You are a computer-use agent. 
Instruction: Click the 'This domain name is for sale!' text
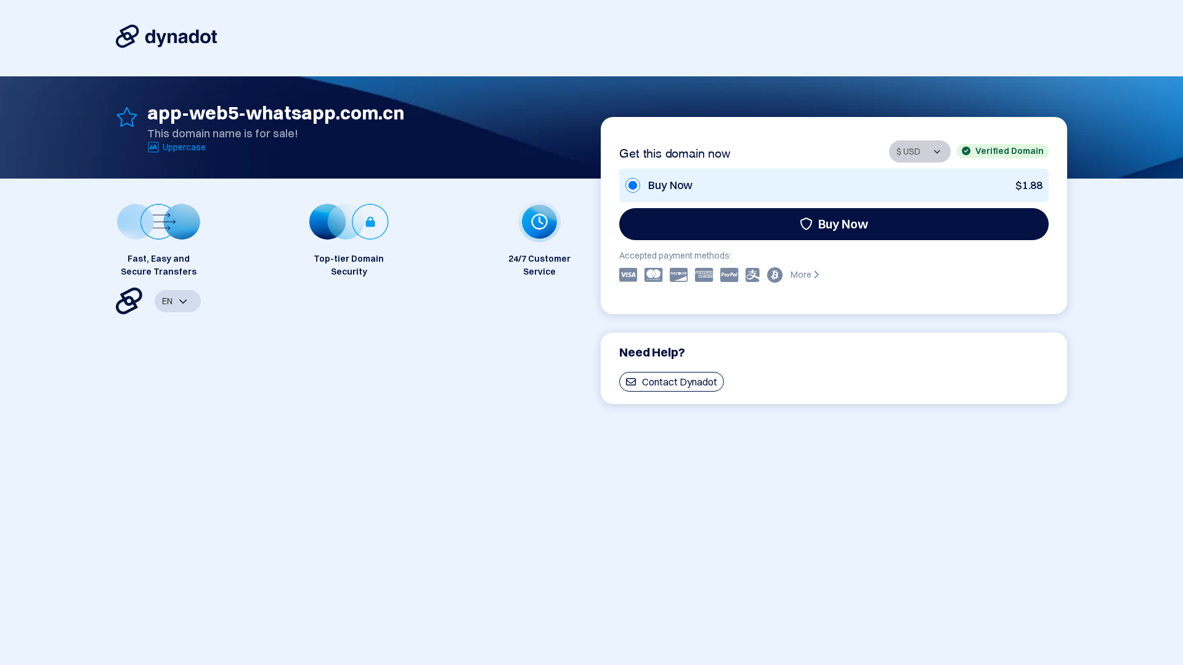pos(222,134)
